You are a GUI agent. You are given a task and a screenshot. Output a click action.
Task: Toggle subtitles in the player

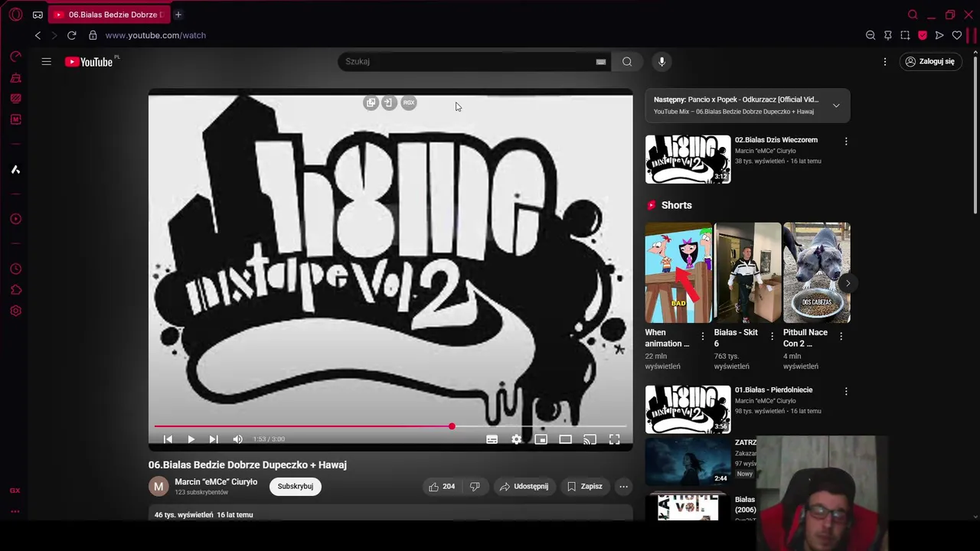click(492, 439)
